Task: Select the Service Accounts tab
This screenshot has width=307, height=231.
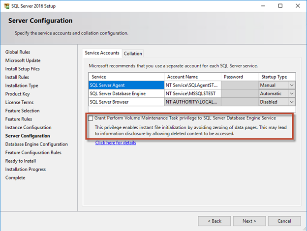Action: [x=102, y=53]
